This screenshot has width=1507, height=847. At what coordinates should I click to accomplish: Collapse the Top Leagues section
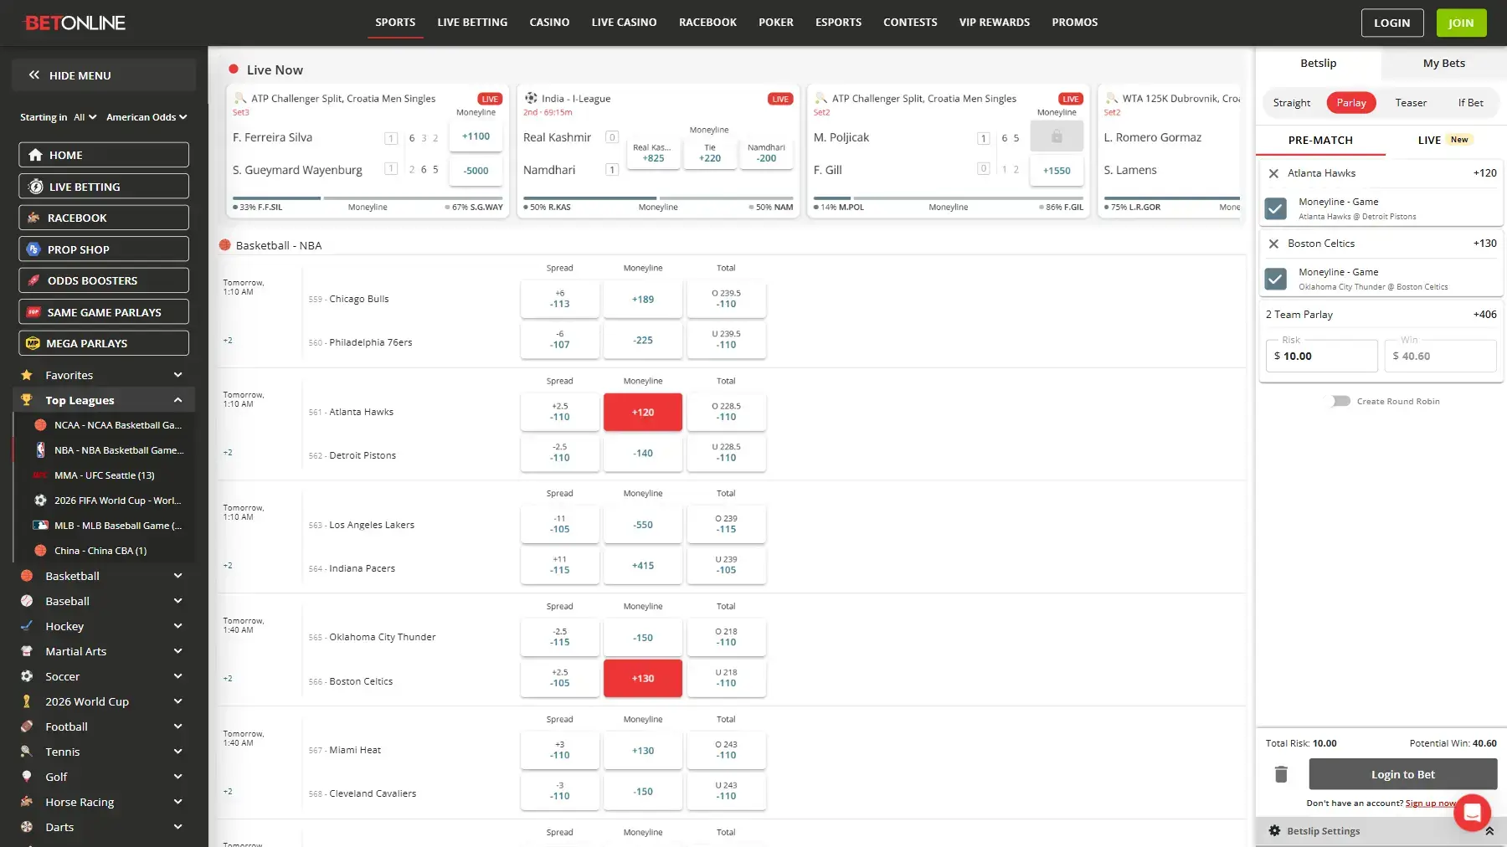point(177,400)
